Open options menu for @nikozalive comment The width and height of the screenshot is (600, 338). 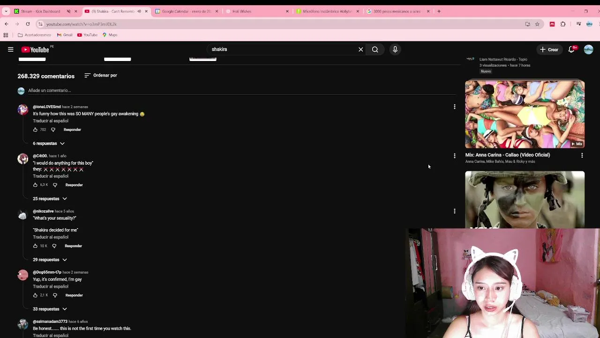coord(454,211)
